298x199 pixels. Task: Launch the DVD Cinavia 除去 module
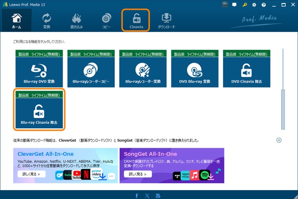(246, 69)
